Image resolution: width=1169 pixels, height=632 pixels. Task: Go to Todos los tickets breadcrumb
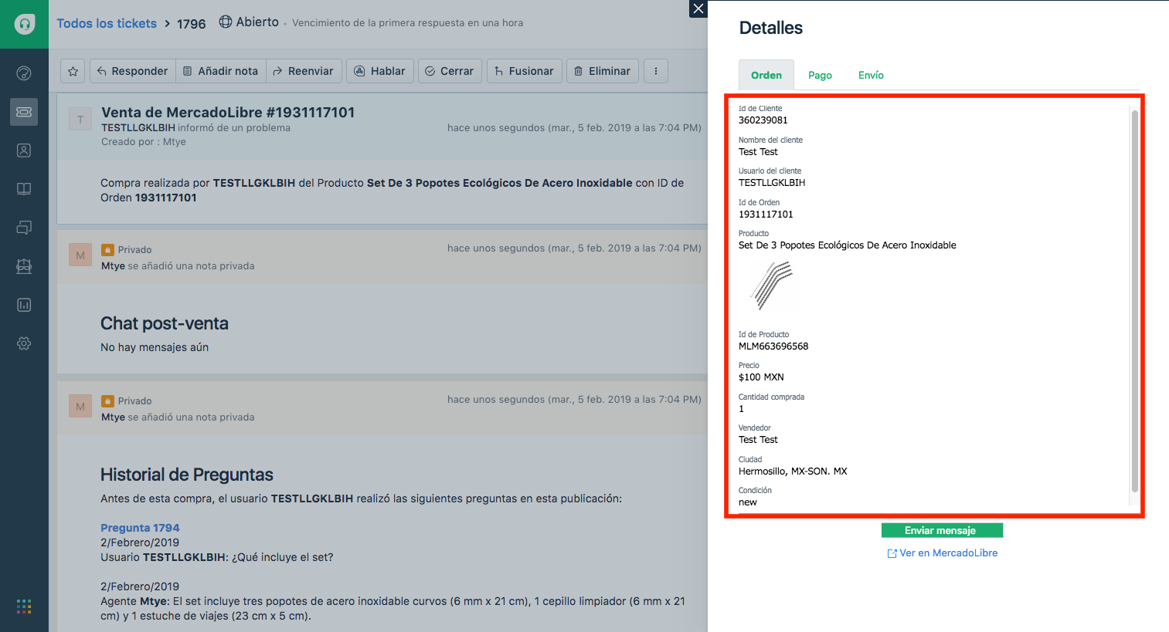pyautogui.click(x=107, y=23)
